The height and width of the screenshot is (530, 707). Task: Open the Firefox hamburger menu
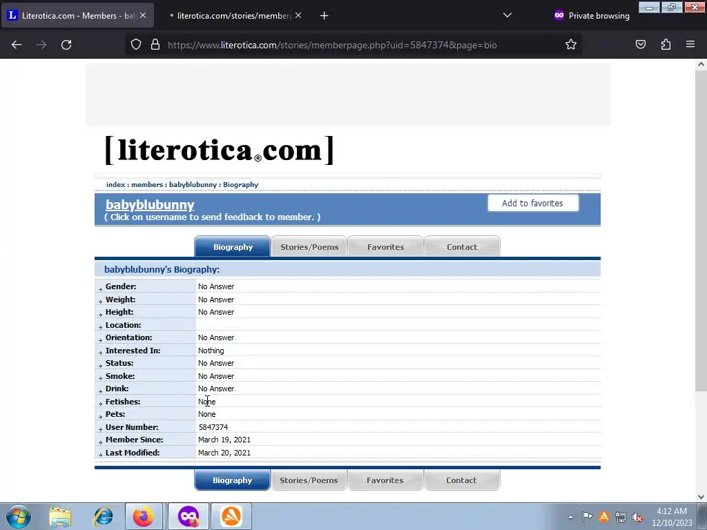[x=690, y=45]
